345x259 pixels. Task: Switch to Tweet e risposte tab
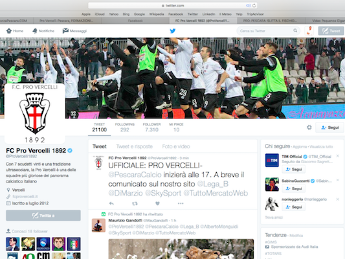(x=134, y=146)
